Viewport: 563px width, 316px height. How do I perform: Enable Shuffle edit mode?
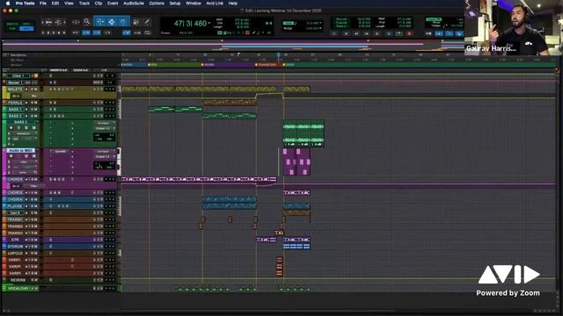pyautogui.click(x=12, y=24)
